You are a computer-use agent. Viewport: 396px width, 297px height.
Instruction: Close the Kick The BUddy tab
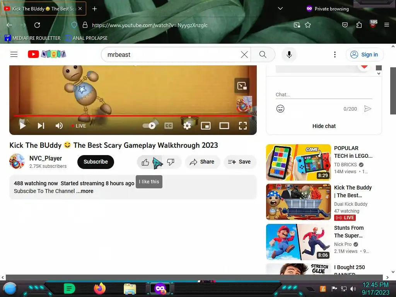80,9
